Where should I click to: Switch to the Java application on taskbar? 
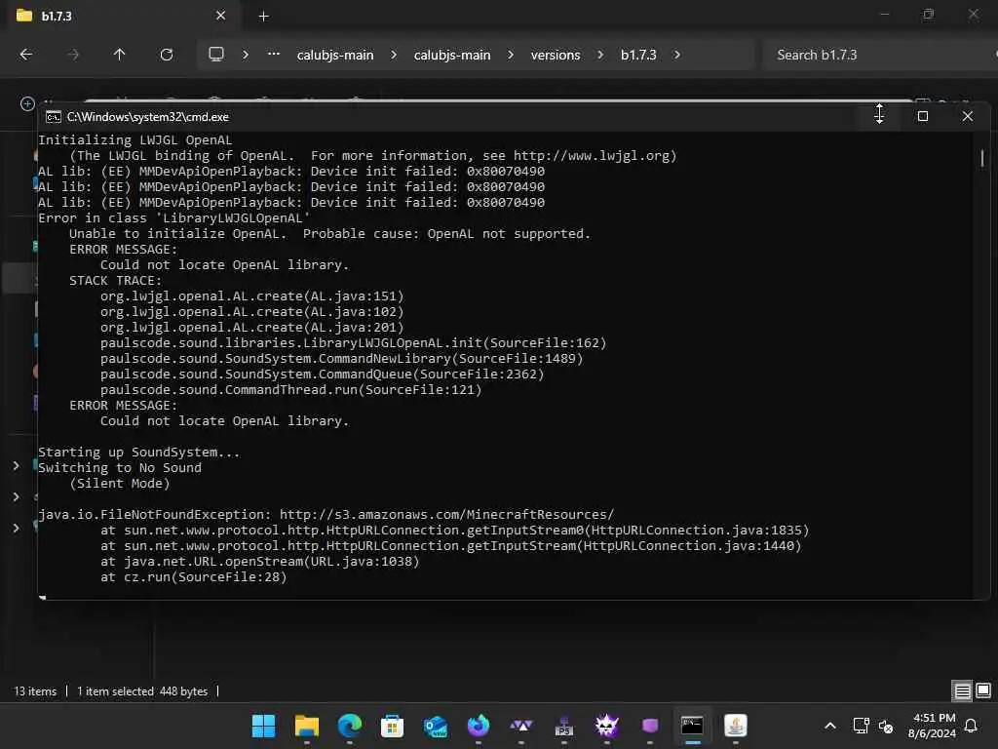coord(736,726)
